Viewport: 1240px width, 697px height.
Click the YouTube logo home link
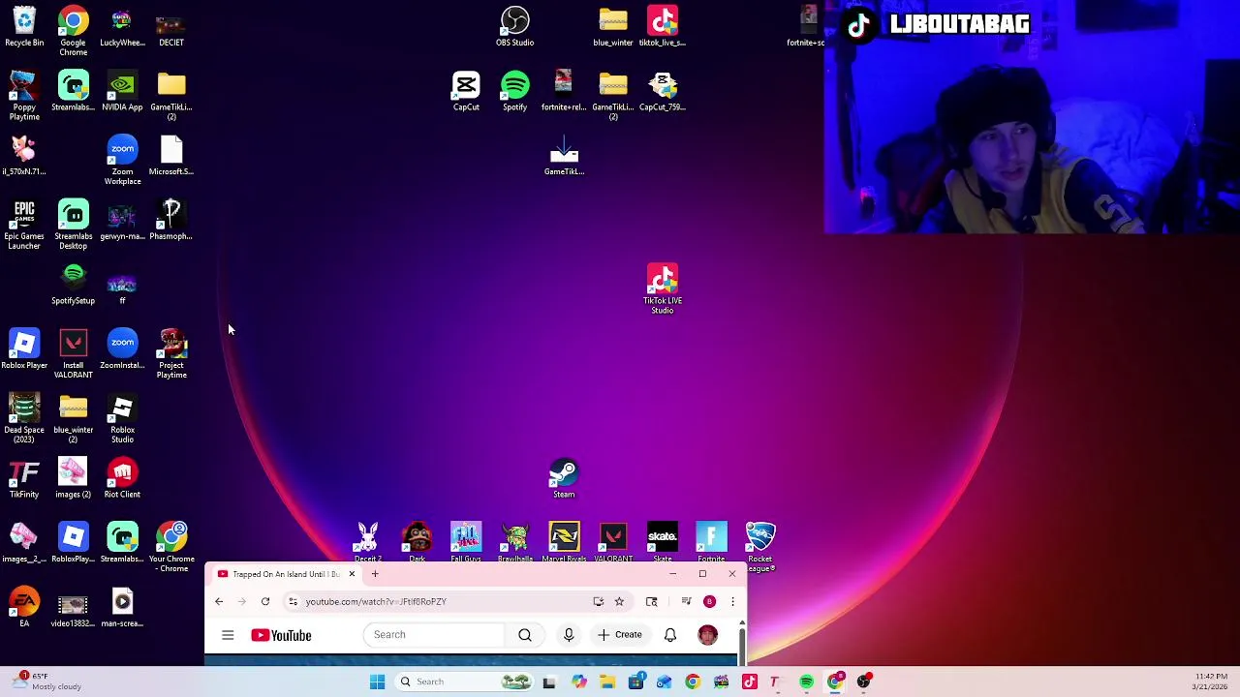point(281,635)
